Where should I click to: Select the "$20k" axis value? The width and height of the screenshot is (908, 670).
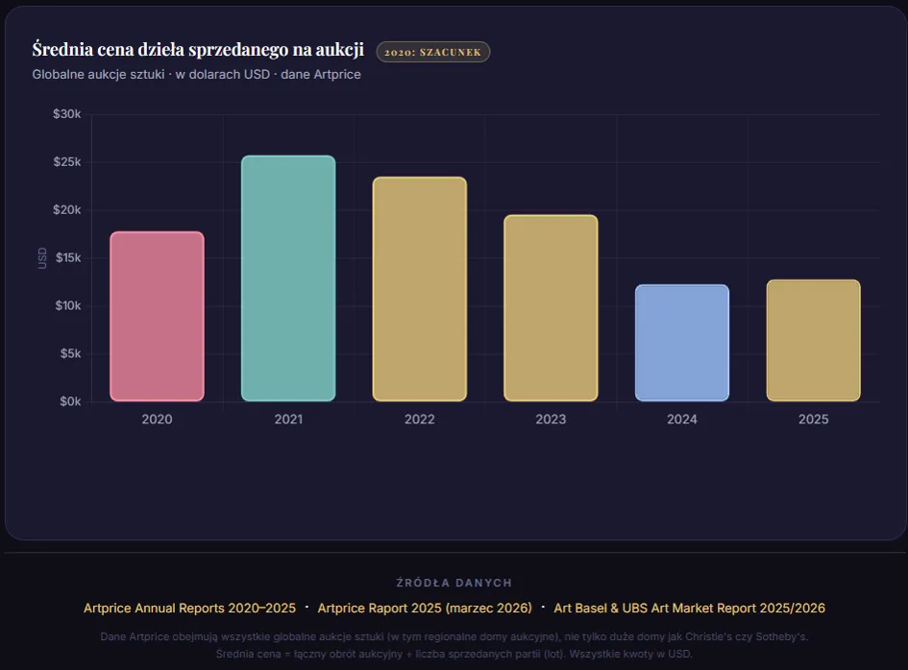click(x=67, y=210)
